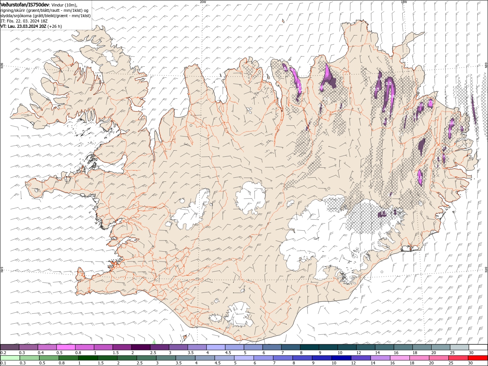
Task: Select rain legend swatch between 8 and 9
Action: 302,358
